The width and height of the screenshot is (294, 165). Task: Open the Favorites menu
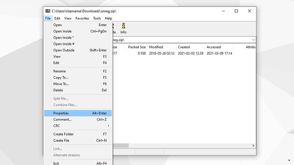point(82,18)
